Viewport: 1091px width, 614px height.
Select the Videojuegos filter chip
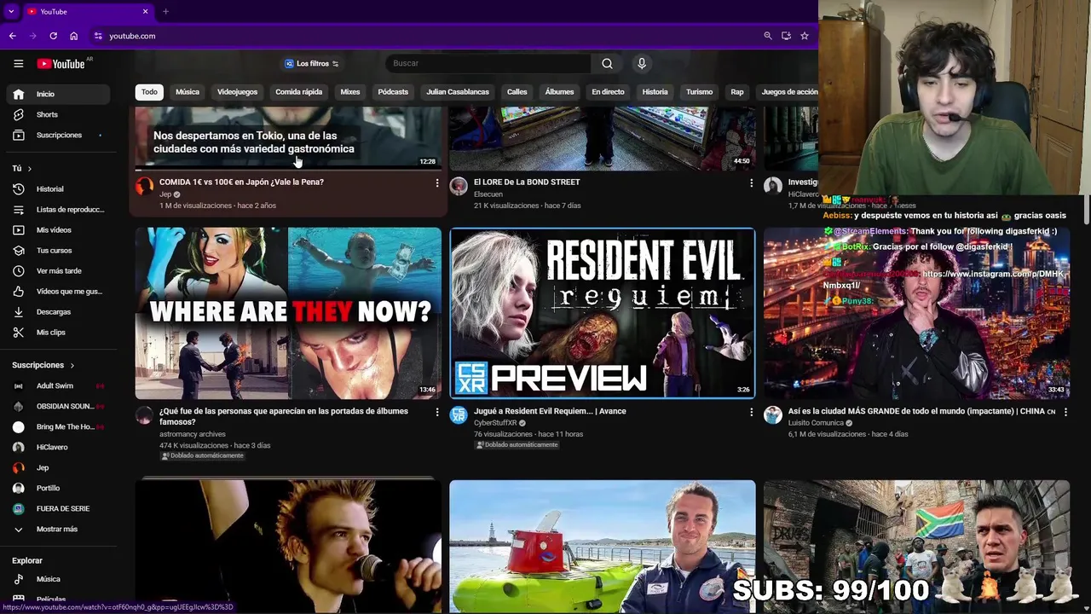(237, 92)
